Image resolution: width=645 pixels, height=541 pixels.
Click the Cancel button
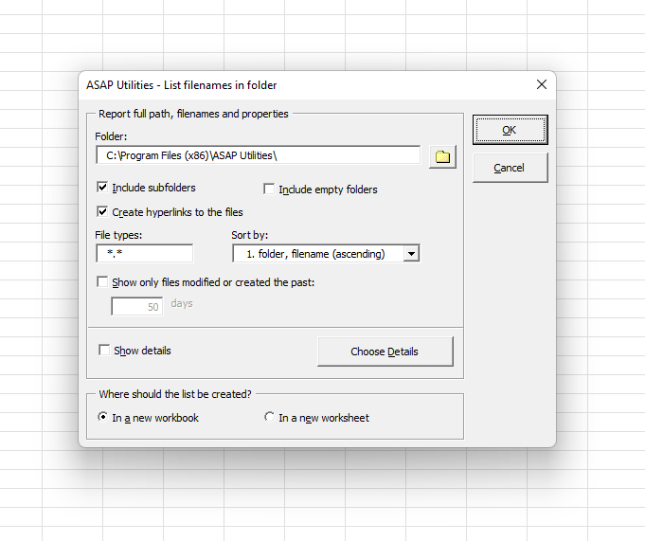point(511,168)
